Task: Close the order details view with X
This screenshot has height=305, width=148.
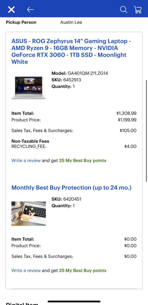Action: (11, 9)
